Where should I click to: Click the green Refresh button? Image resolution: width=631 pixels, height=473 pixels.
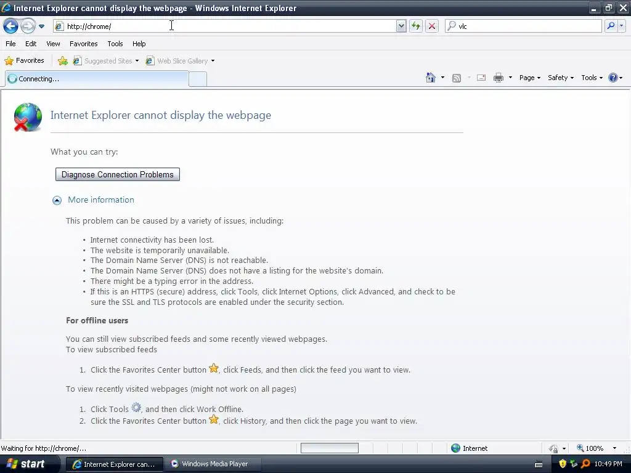[416, 26]
